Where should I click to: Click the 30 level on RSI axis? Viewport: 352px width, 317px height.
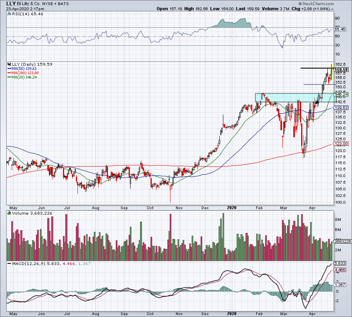tap(337, 45)
